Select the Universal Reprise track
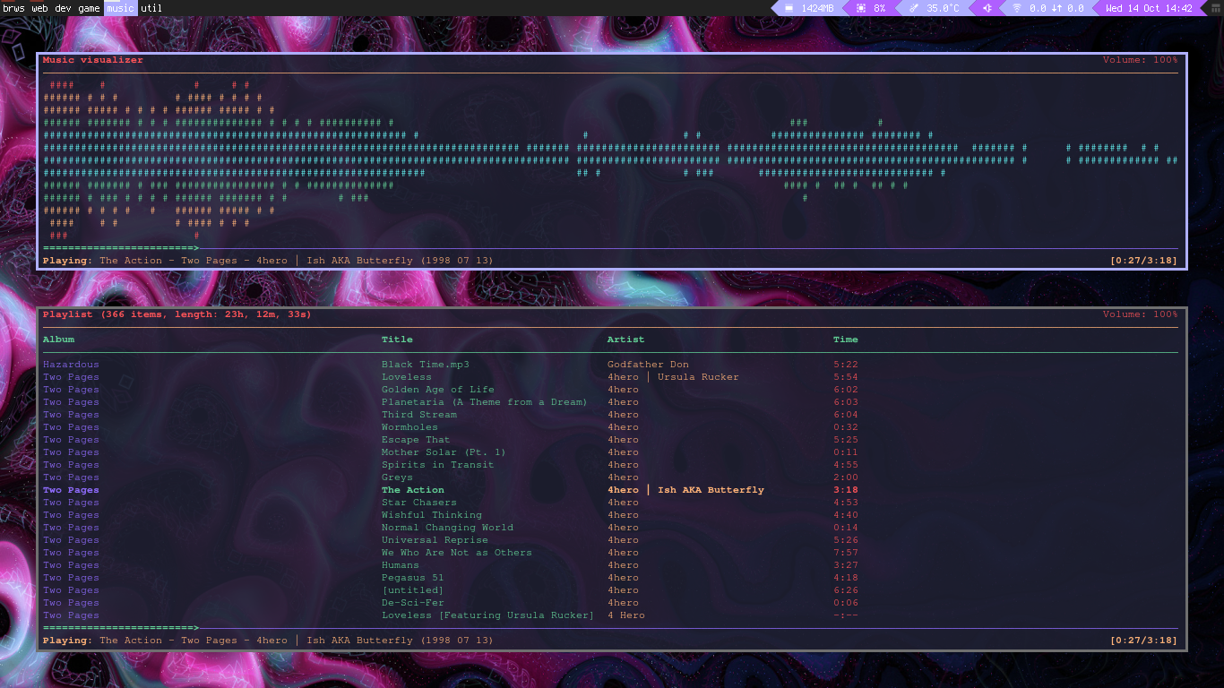 point(435,540)
